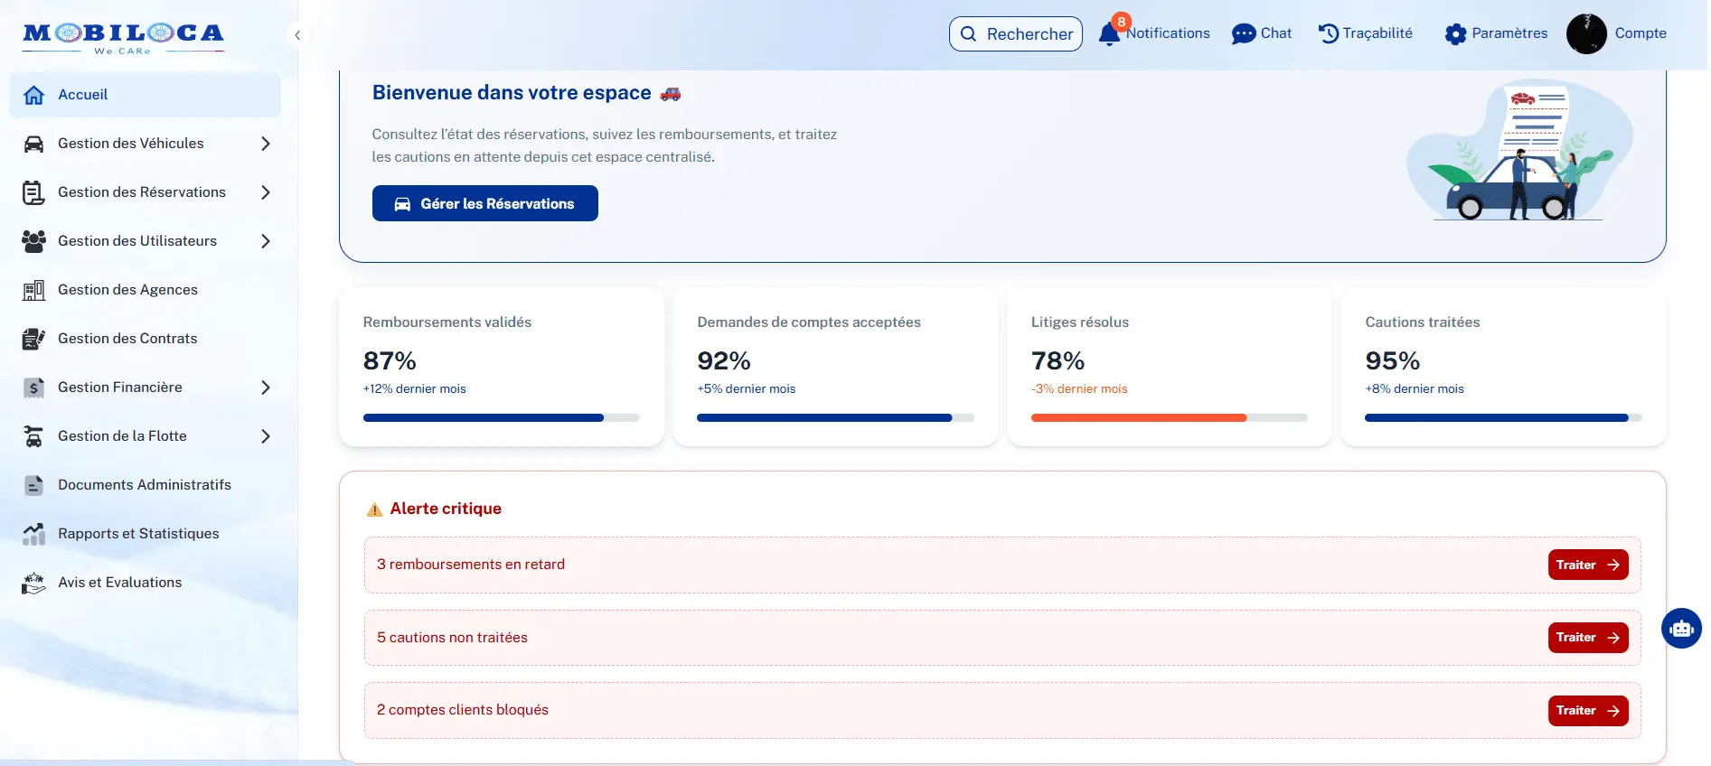Open the Paramètres gear icon
The height and width of the screenshot is (766, 1711).
pyautogui.click(x=1455, y=34)
